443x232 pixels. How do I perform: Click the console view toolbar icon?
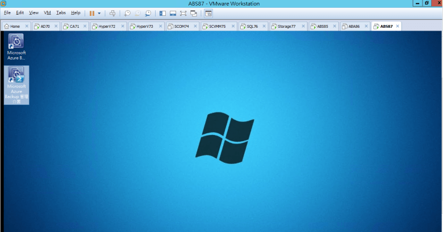click(x=208, y=12)
